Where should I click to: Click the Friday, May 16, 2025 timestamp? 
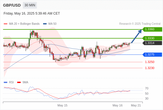(32, 13)
